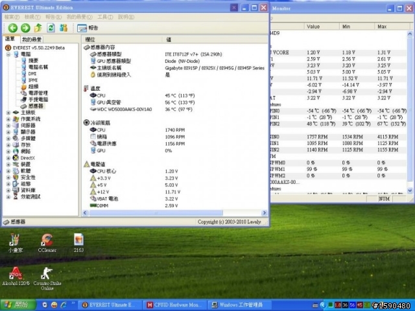Expand the DirectX tree node
415x311 pixels.
pos(8,158)
